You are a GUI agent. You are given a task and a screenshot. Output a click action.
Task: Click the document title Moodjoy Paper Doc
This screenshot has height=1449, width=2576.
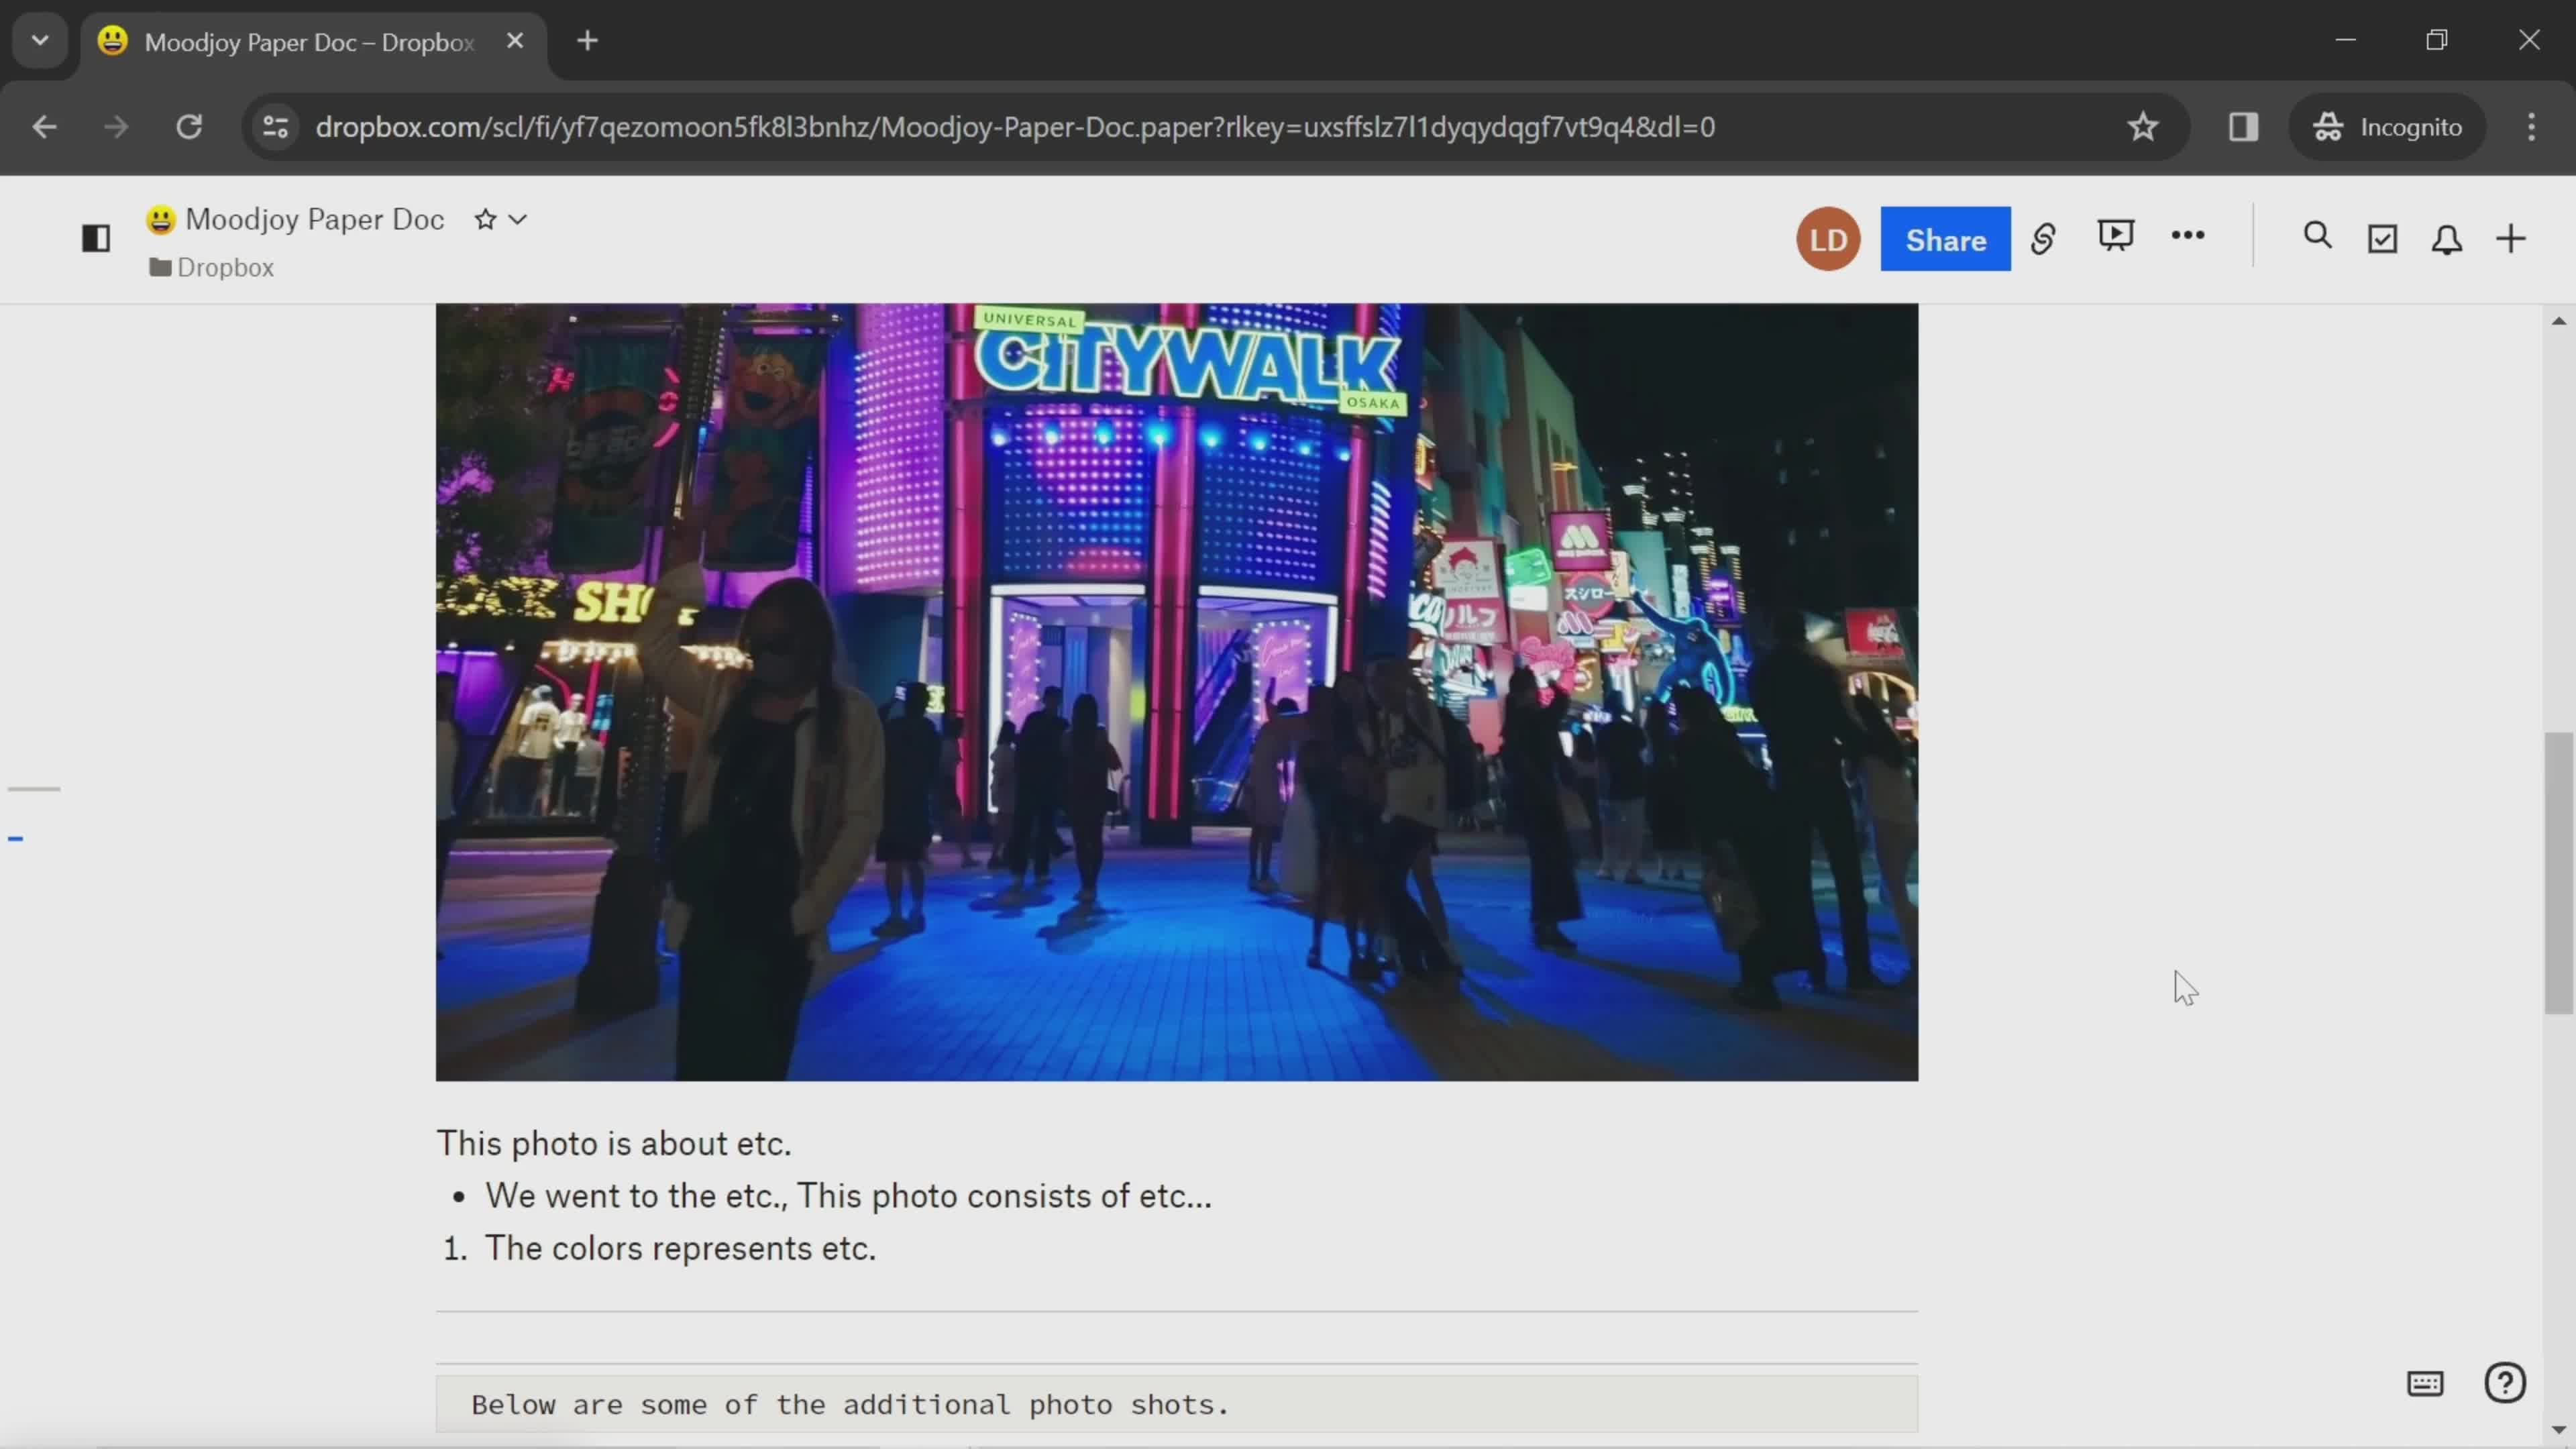click(x=314, y=219)
